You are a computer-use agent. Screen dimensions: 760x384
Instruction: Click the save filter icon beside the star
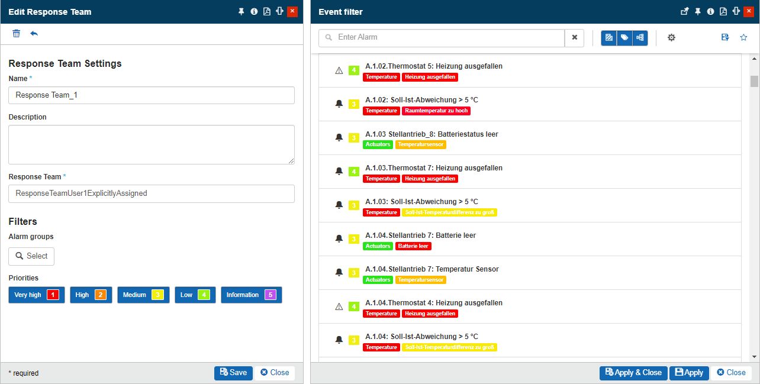[725, 38]
